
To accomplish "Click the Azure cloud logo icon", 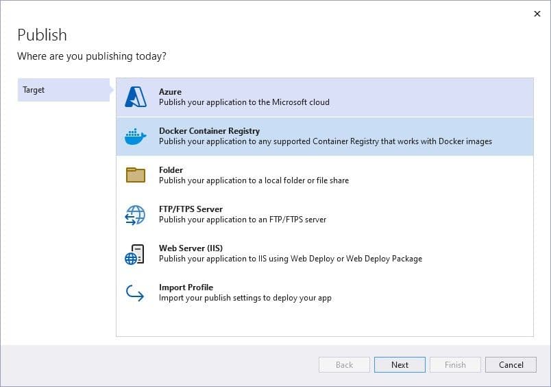I will pos(136,97).
